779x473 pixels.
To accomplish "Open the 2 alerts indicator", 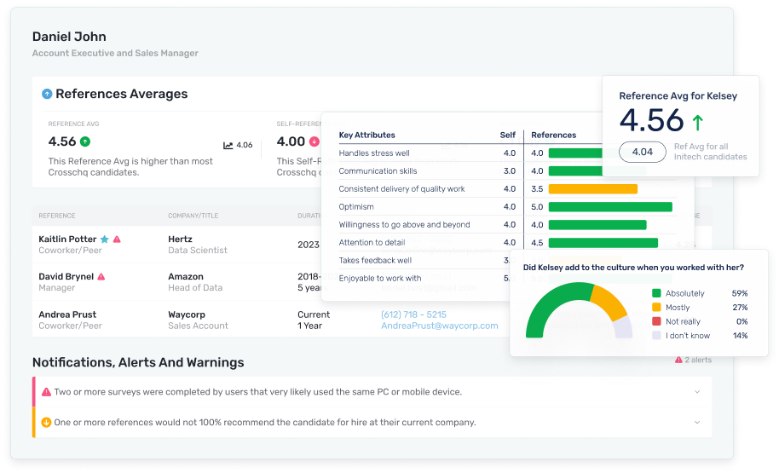I will [x=692, y=361].
